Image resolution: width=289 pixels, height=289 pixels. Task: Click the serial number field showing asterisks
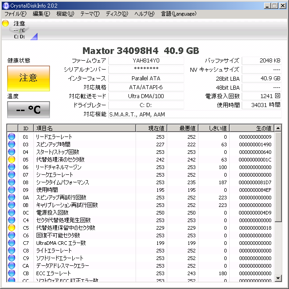click(146, 70)
